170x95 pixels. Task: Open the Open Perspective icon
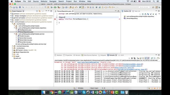pos(153,7)
